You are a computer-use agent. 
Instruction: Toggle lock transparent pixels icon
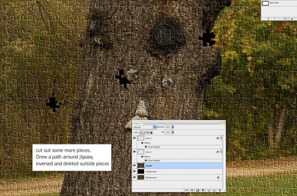[141, 132]
